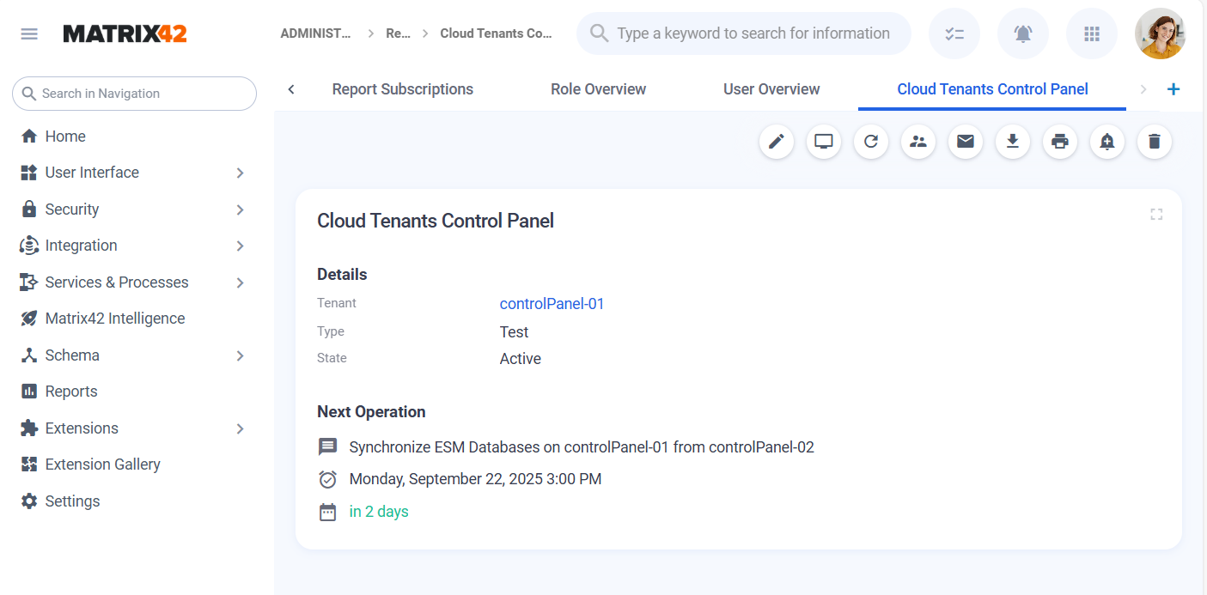The height and width of the screenshot is (595, 1207).
Task: Click Re... breadcrumb
Action: coord(398,33)
